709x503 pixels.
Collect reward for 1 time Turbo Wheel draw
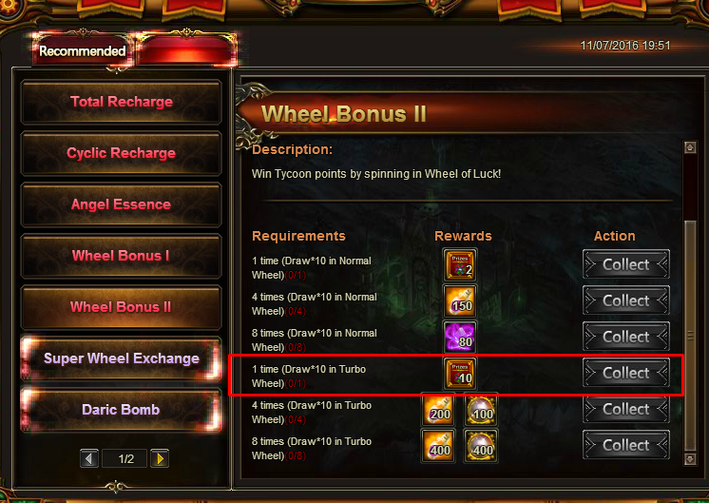point(626,373)
